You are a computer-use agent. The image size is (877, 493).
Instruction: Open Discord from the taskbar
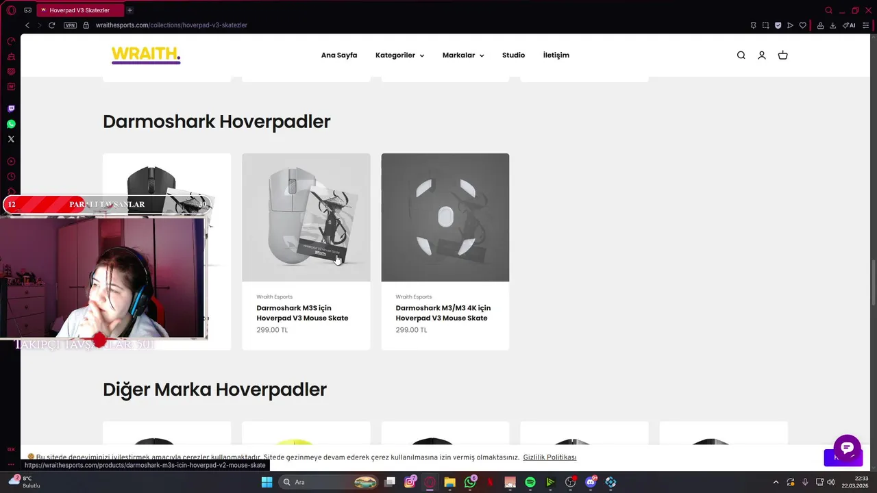click(x=591, y=482)
